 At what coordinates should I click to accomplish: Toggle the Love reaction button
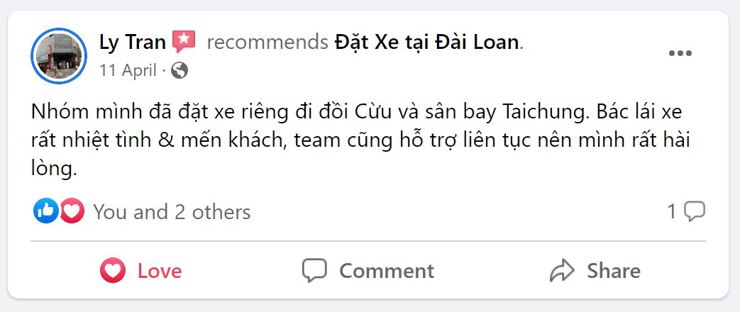point(140,271)
